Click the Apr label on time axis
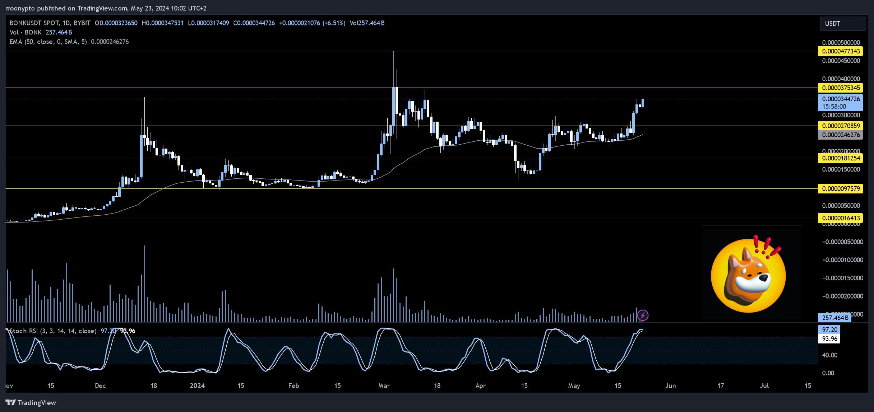The image size is (874, 412). tap(480, 386)
